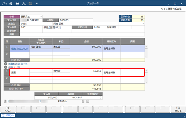
Task: Click empty 種別 cell in payment row 2
Action: tap(20, 55)
